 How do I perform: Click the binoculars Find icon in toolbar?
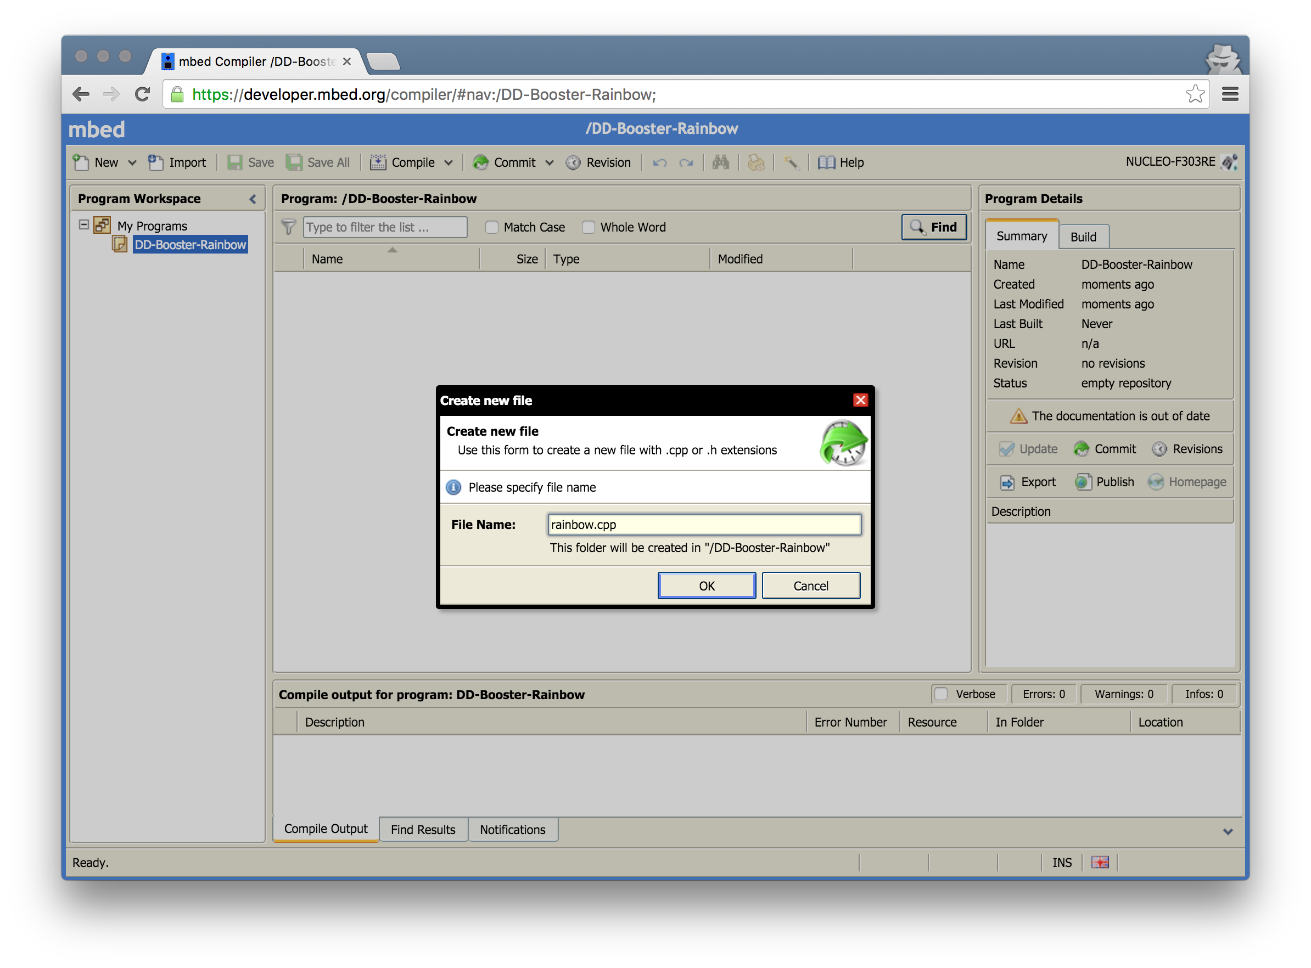point(721,162)
